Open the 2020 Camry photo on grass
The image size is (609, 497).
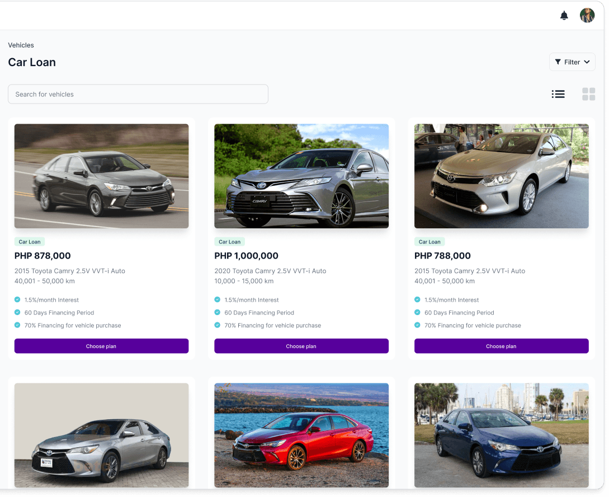point(301,176)
